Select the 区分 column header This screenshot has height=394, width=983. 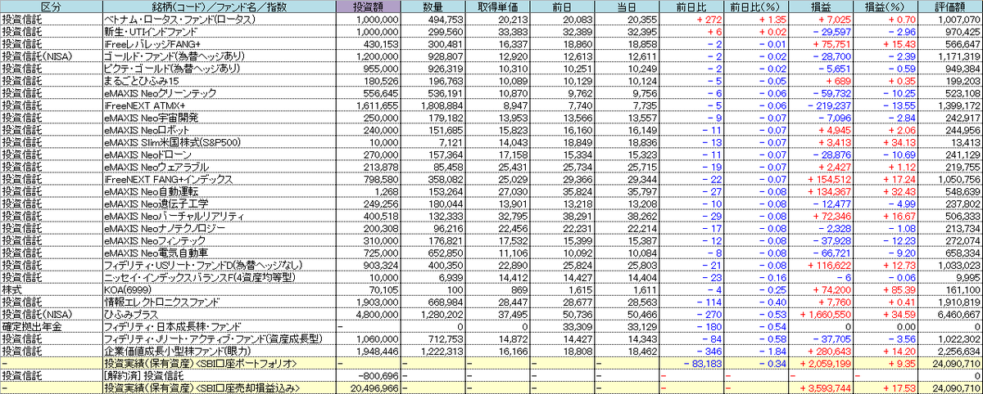click(52, 7)
